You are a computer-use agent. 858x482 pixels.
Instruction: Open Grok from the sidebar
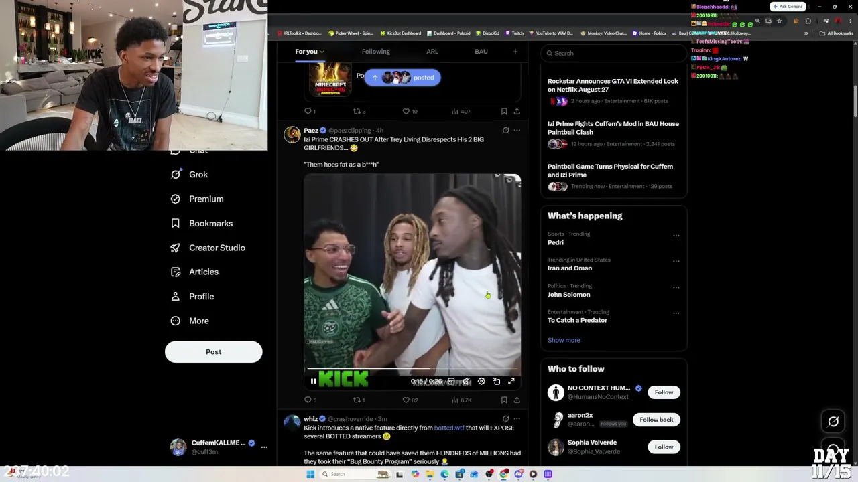(x=190, y=174)
